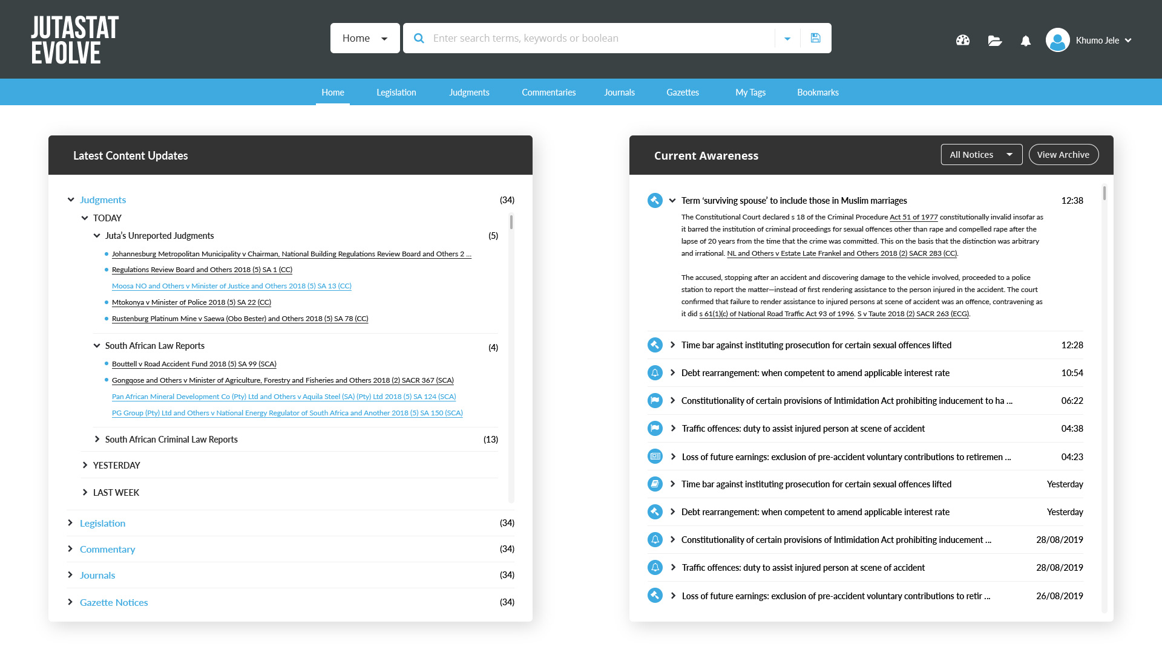Open the search options dropdown arrow
Viewport: 1162px width, 653px height.
click(x=787, y=39)
